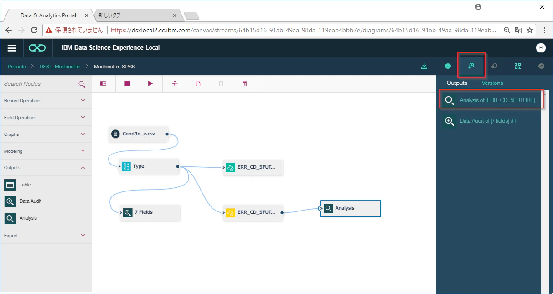
Task: Click the search magnifier in Search Nodes
Action: click(82, 84)
